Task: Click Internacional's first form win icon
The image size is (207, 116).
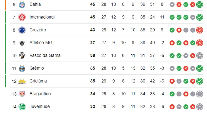Action: pos(172,17)
